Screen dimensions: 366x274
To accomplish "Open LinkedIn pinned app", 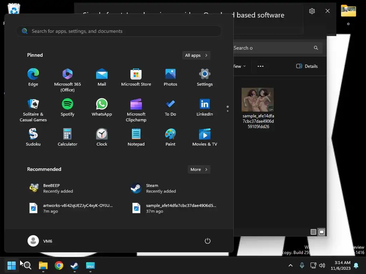I will (x=205, y=107).
